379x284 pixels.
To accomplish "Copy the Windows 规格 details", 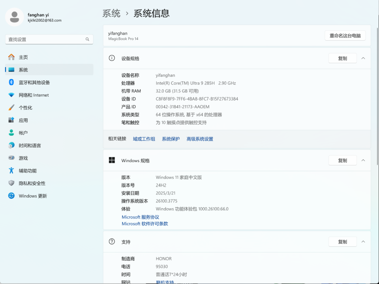I will coord(343,161).
